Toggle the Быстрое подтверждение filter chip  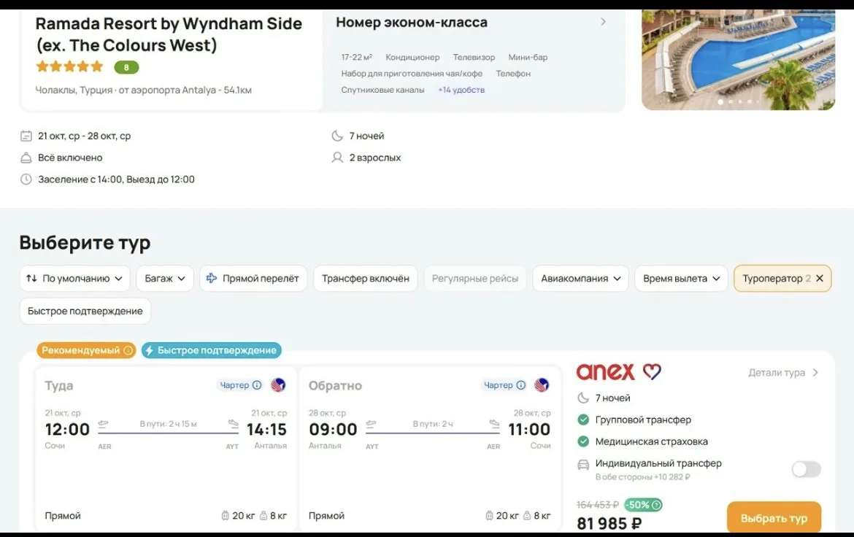[85, 311]
